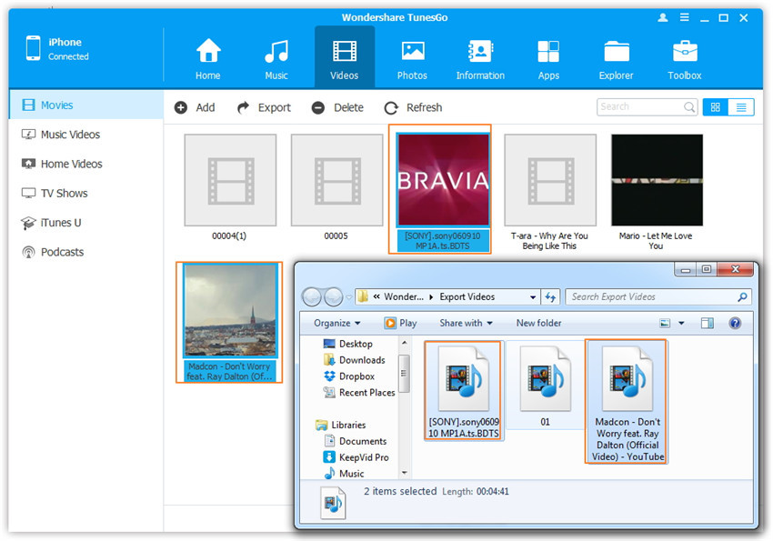Click the Export button

click(x=265, y=107)
